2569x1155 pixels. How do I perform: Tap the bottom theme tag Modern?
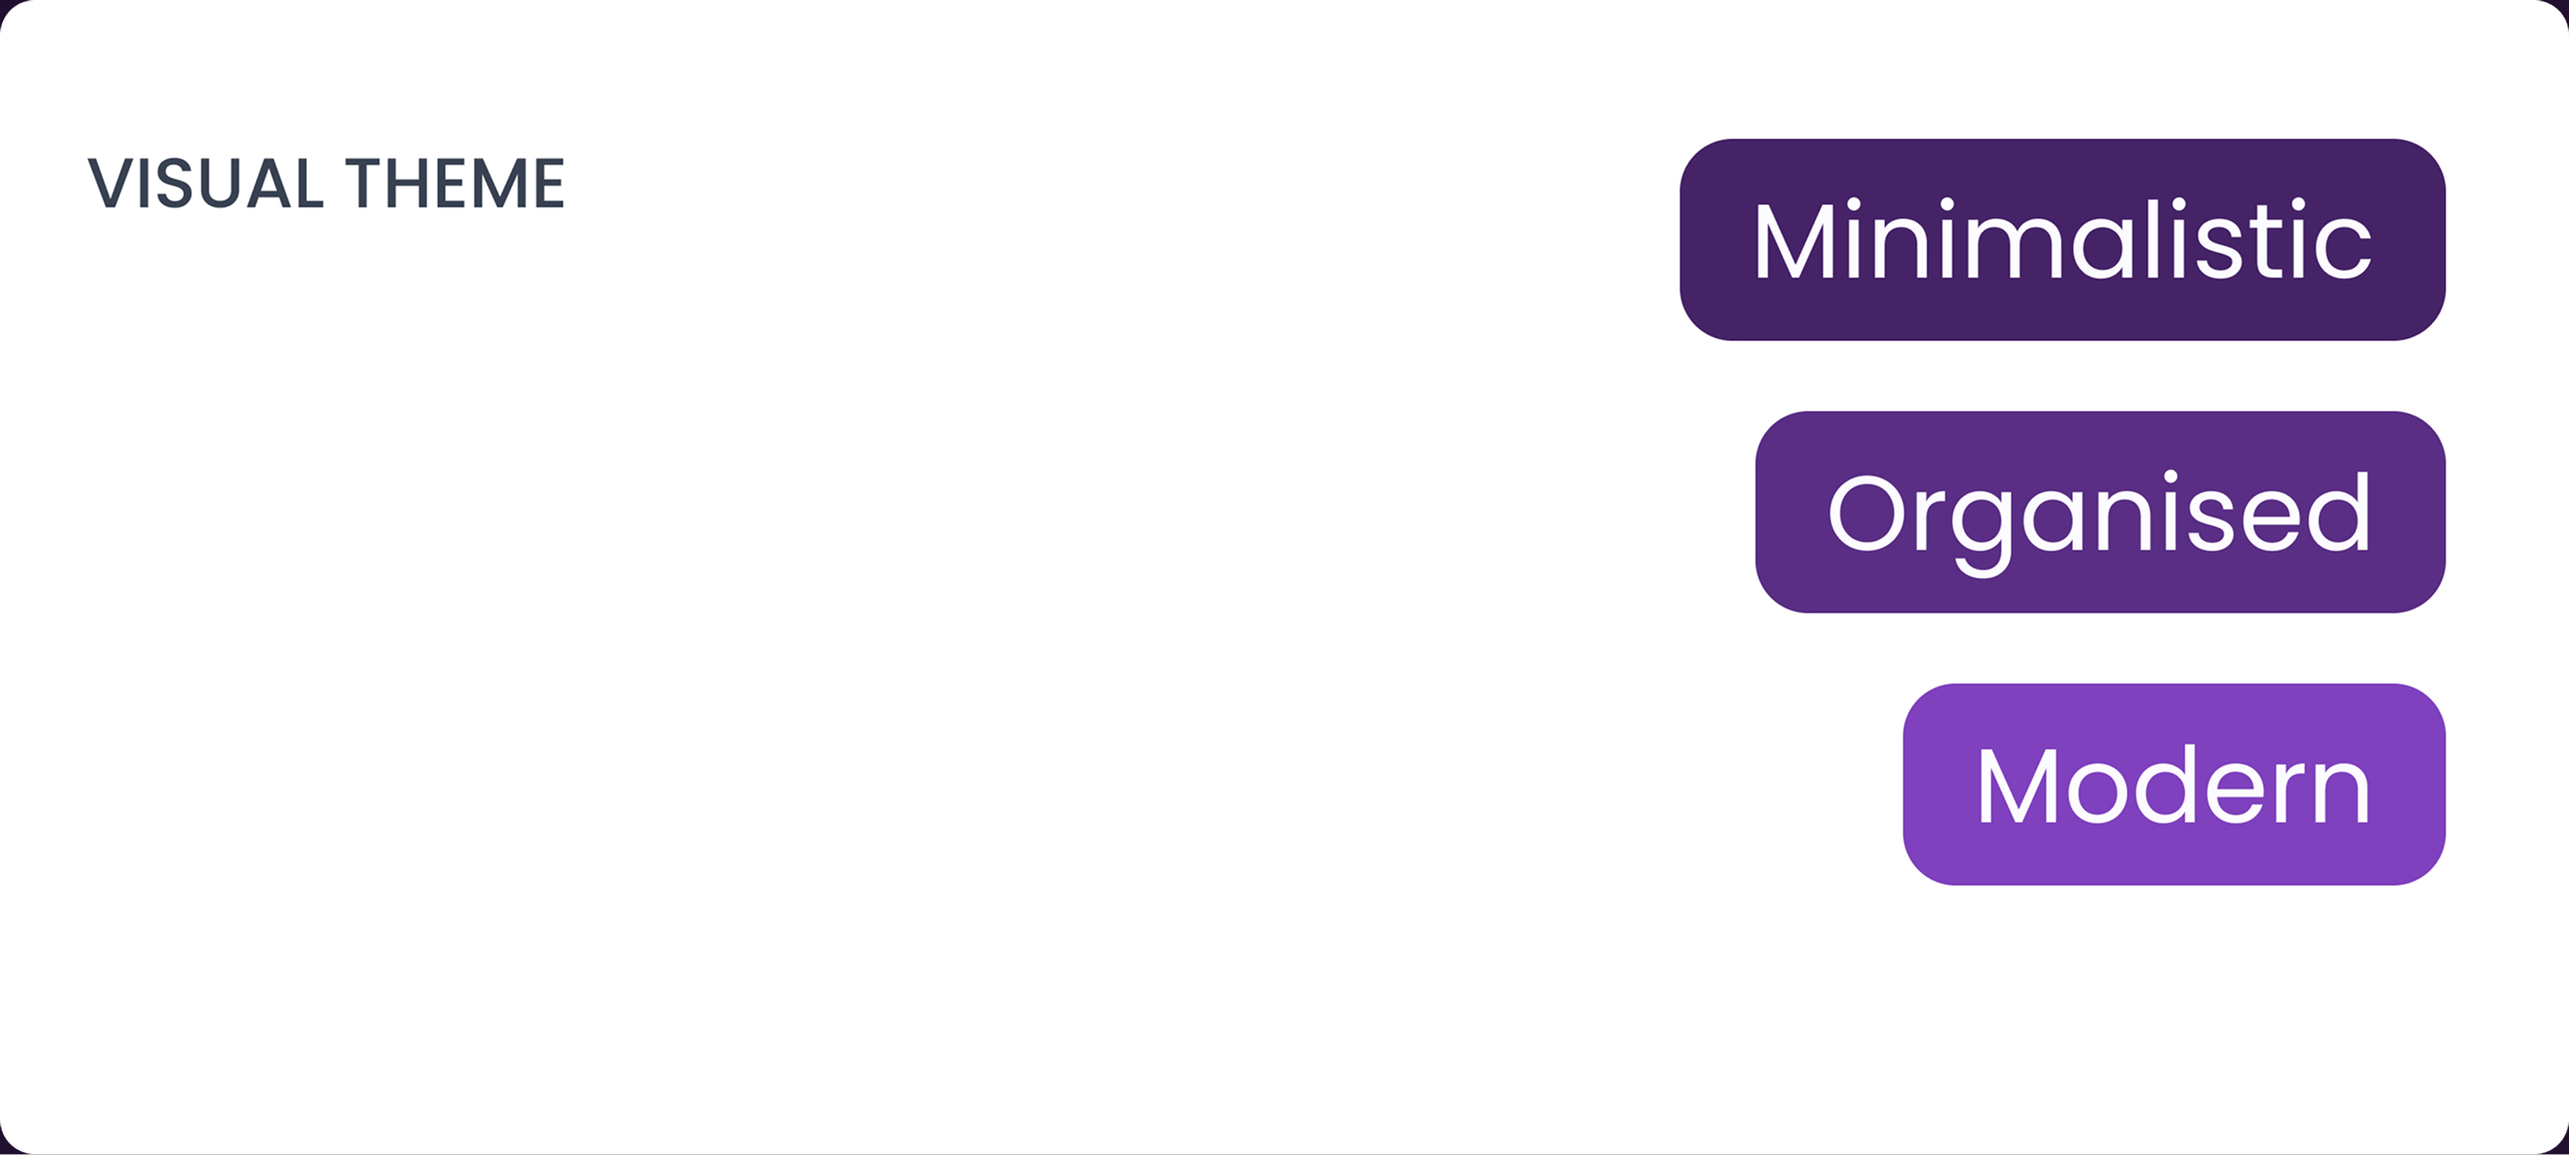tap(2174, 784)
